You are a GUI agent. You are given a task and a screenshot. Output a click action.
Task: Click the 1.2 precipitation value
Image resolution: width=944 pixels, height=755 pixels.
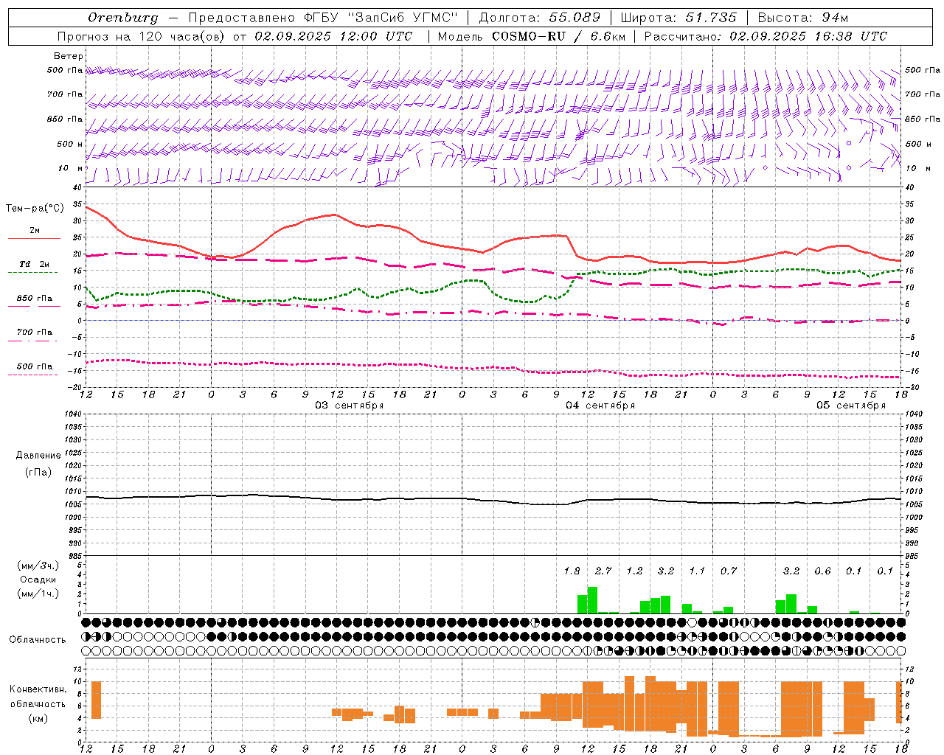(x=635, y=571)
